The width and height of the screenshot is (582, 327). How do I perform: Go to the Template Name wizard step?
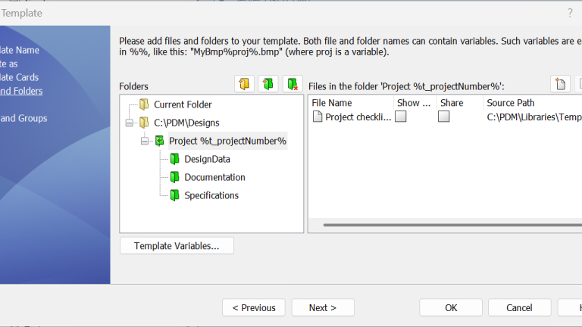click(19, 50)
